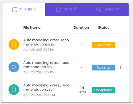133x104 pixels.
Task: Click the AI Tasks bounding-box icon
Action: 14,9
